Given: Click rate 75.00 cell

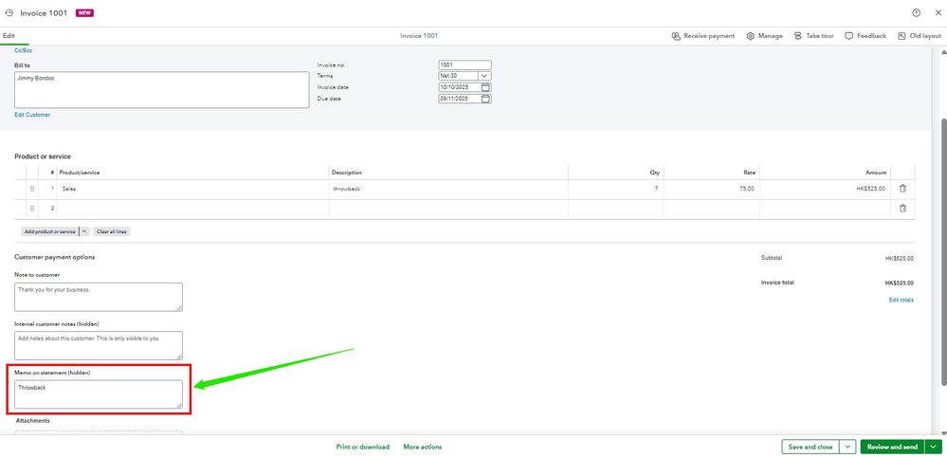Looking at the screenshot, I should pos(712,189).
